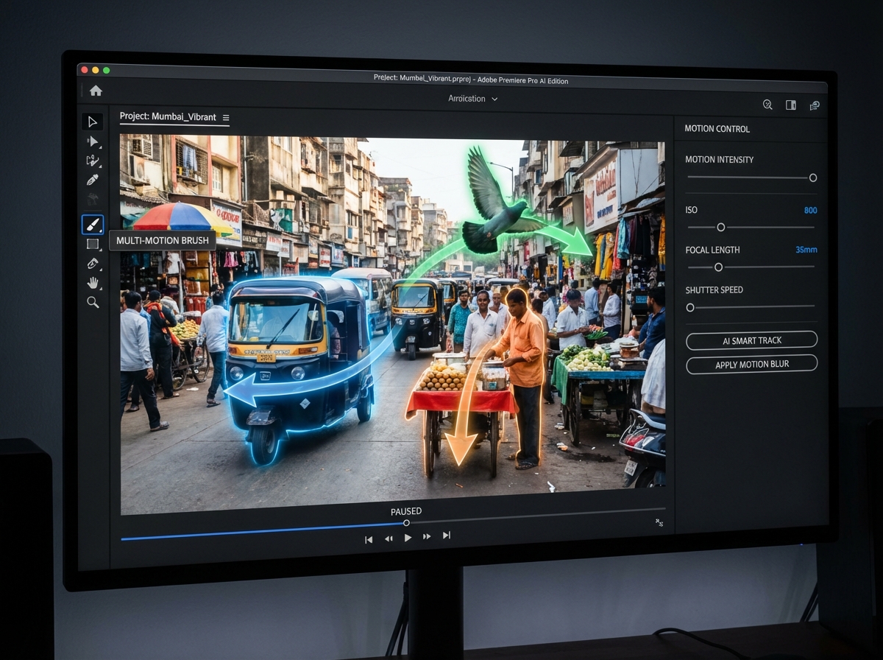The width and height of the screenshot is (883, 660).
Task: Click the AI Smart Track button
Action: tap(751, 340)
